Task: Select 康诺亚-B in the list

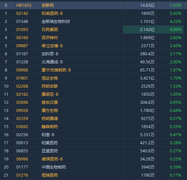Action: 50,94
